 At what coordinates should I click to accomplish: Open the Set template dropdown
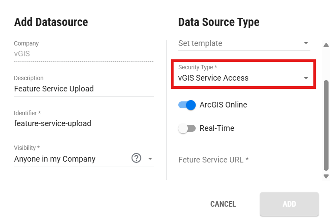pos(244,44)
